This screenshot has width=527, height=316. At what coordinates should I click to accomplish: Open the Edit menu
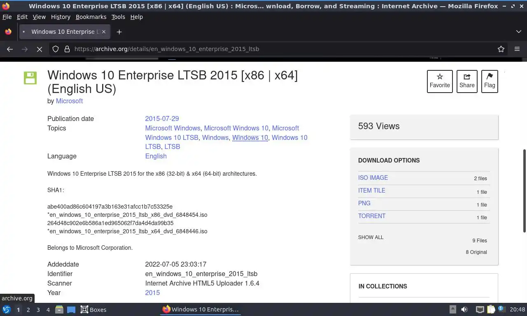pos(22,17)
